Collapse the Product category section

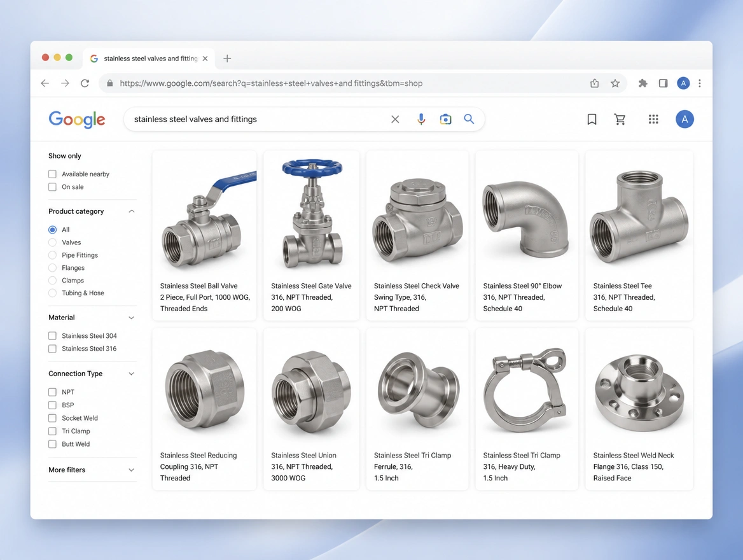[x=132, y=211]
